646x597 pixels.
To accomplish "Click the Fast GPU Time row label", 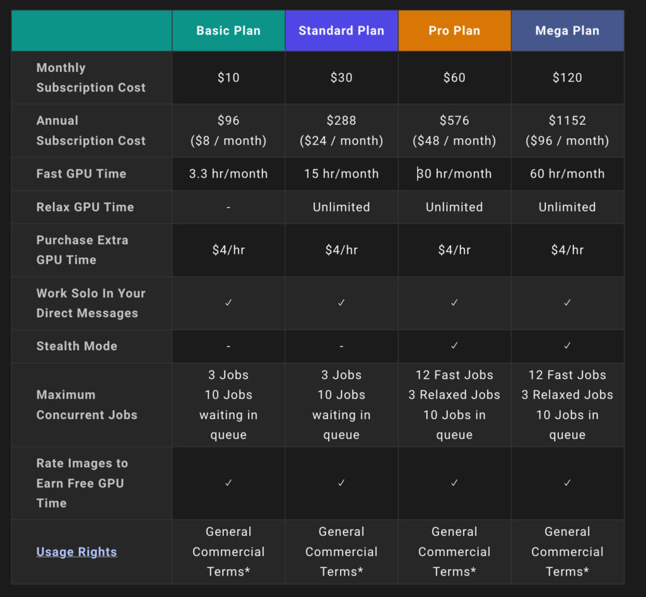I will pyautogui.click(x=81, y=174).
